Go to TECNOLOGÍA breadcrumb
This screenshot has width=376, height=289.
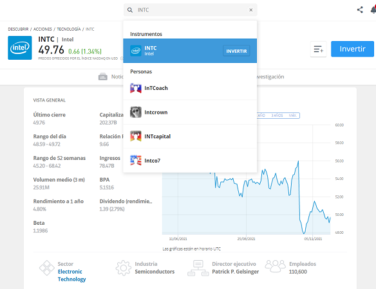coord(69,29)
